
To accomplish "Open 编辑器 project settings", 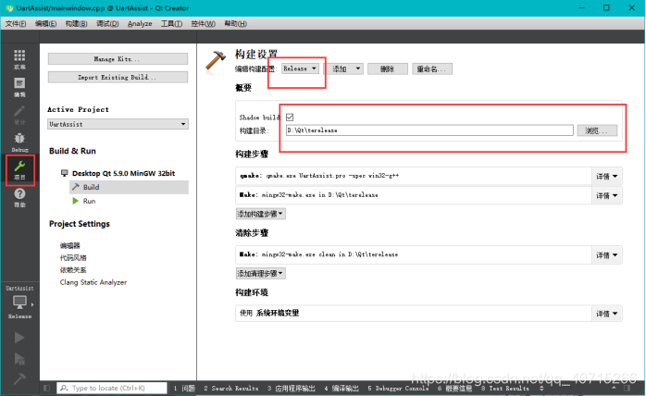I will [69, 245].
